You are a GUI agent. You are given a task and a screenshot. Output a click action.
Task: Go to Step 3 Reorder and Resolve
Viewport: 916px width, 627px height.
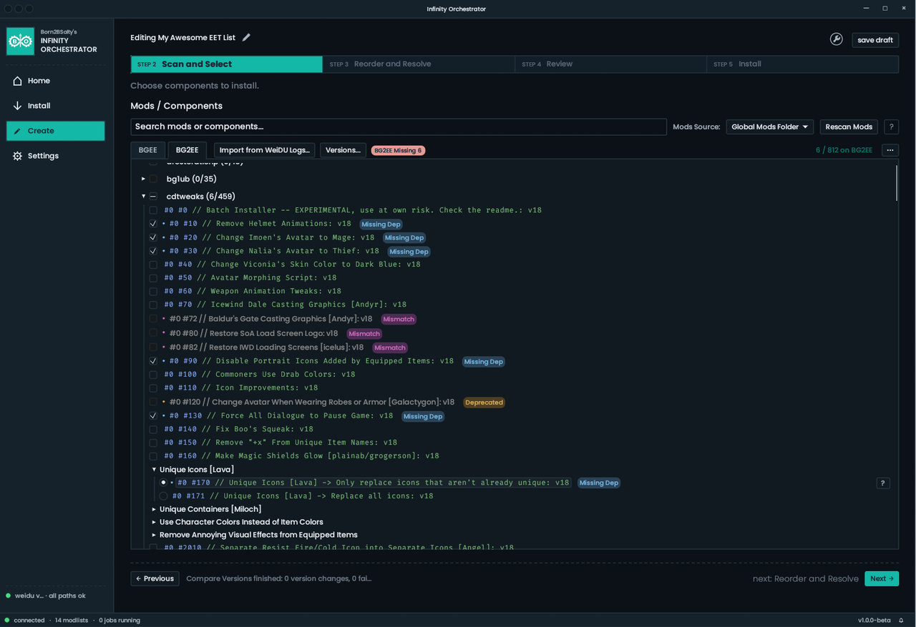pyautogui.click(x=419, y=64)
